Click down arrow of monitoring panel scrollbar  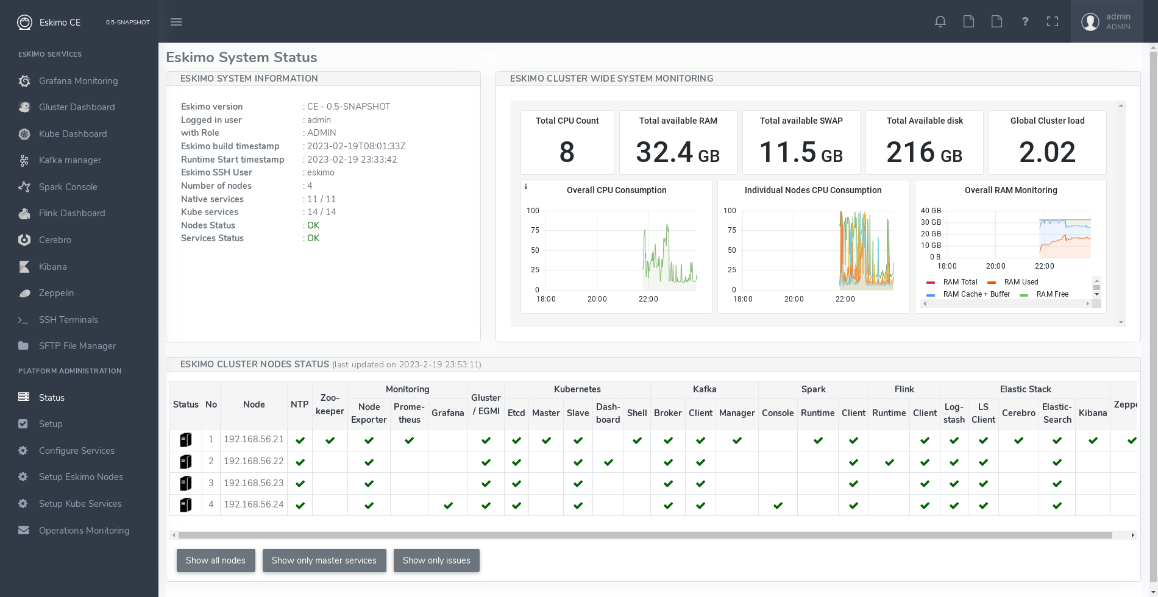1121,322
